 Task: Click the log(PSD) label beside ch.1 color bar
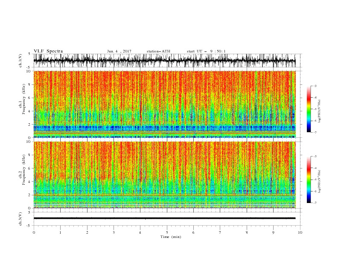click(320, 111)
